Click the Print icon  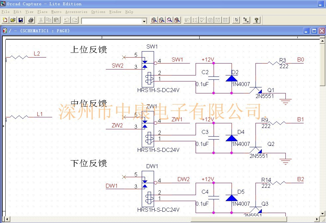click(x=31, y=20)
